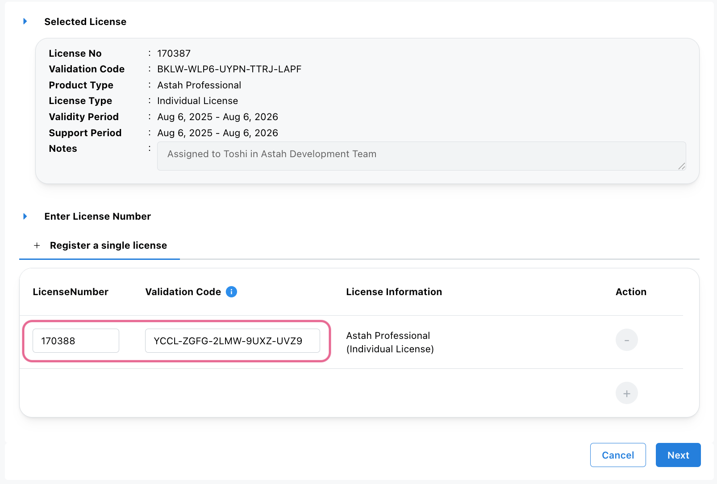Collapse the Enter License Number section arrow
717x484 pixels.
[x=25, y=217]
